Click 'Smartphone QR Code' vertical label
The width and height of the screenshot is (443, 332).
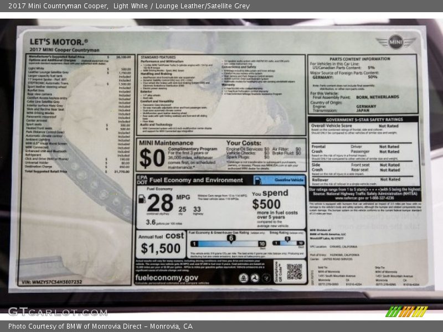279,272
